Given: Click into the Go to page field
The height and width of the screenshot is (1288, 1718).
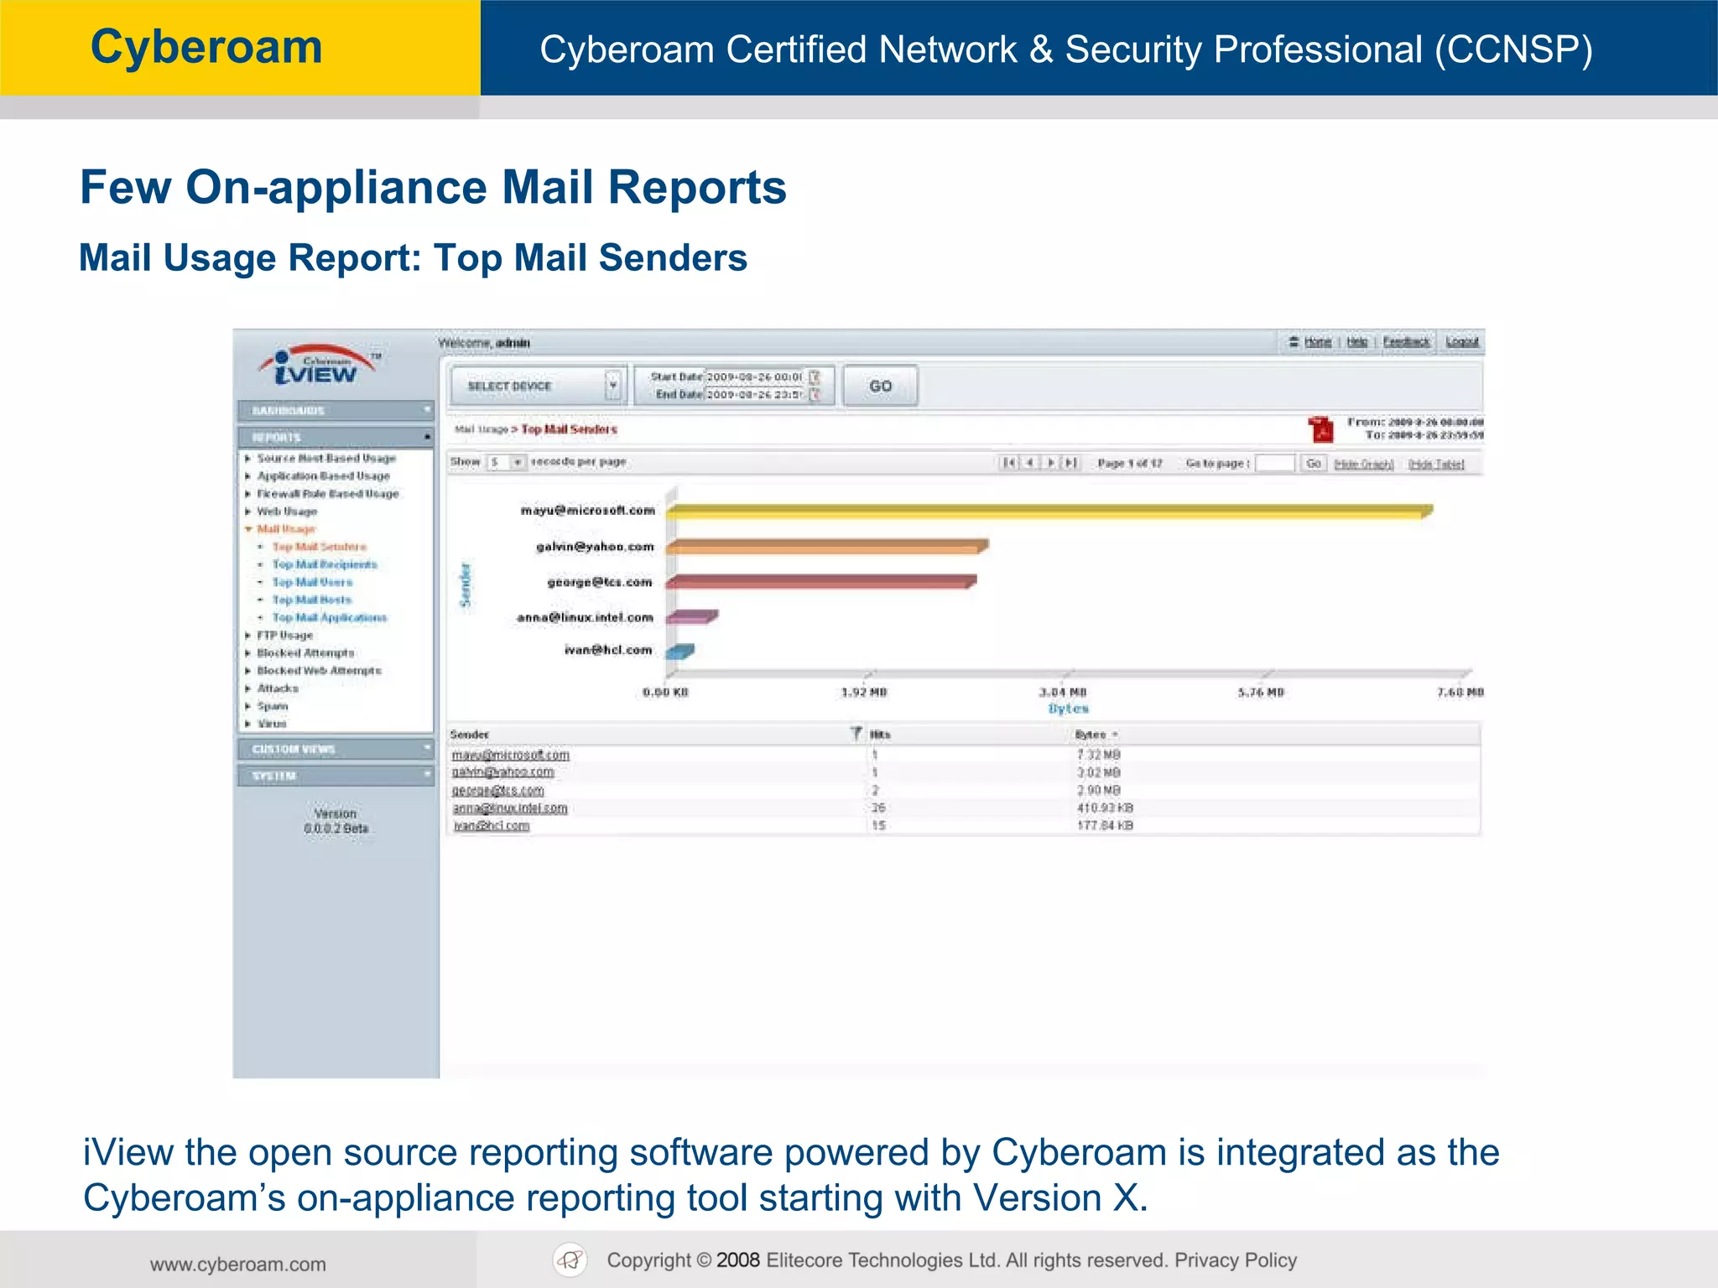Looking at the screenshot, I should coord(1275,463).
